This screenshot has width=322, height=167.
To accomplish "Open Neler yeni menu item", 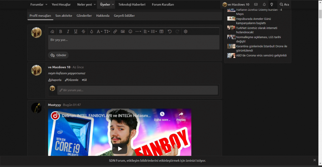I will pyautogui.click(x=84, y=5).
